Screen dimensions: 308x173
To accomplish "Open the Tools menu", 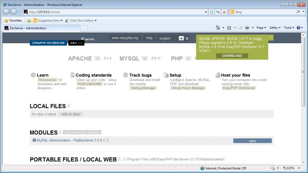I will point(289,28).
